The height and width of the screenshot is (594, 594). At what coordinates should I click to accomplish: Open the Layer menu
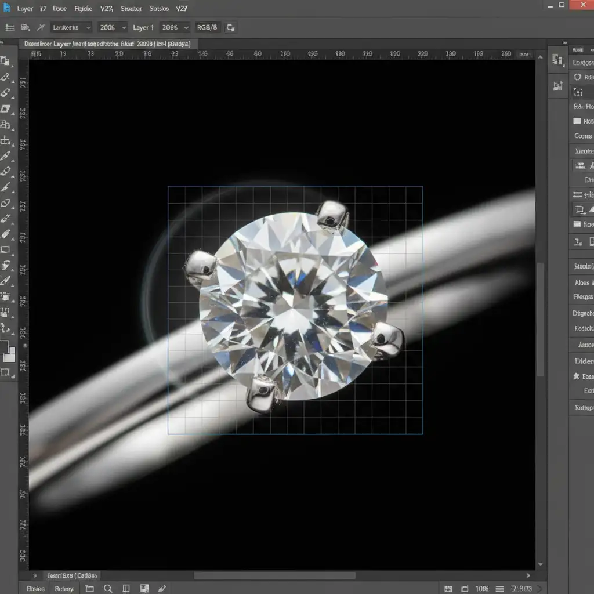(25, 8)
